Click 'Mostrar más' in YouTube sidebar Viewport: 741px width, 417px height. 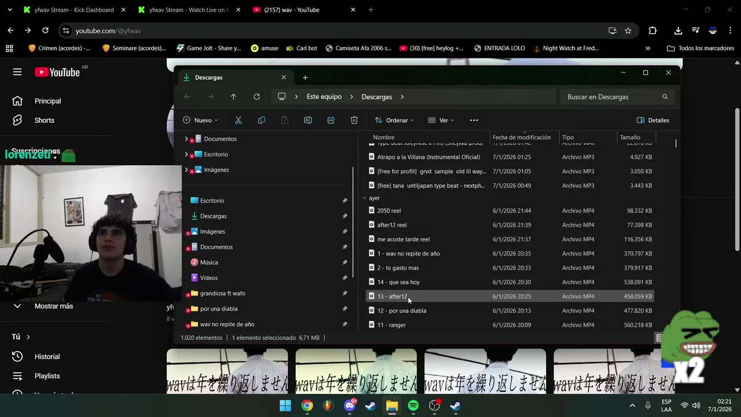tap(53, 306)
